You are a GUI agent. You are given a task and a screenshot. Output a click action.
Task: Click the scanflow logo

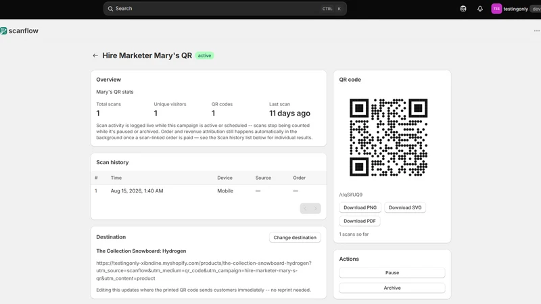click(x=20, y=30)
